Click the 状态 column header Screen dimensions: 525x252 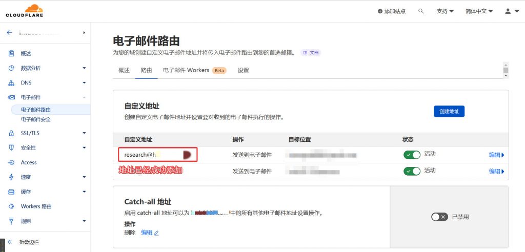[x=408, y=139]
